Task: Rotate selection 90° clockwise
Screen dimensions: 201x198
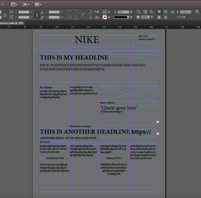Action: [69, 12]
